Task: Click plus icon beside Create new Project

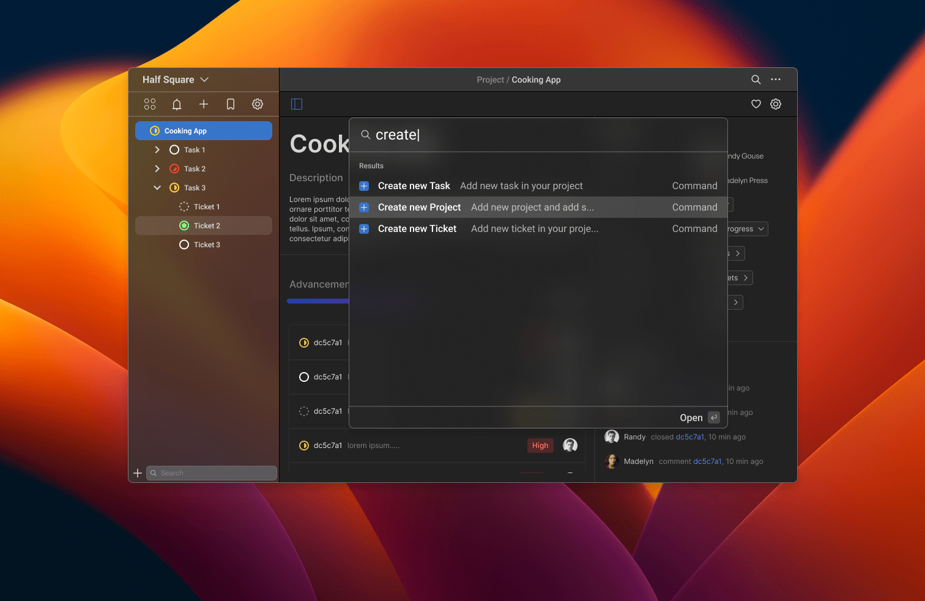Action: (x=364, y=207)
